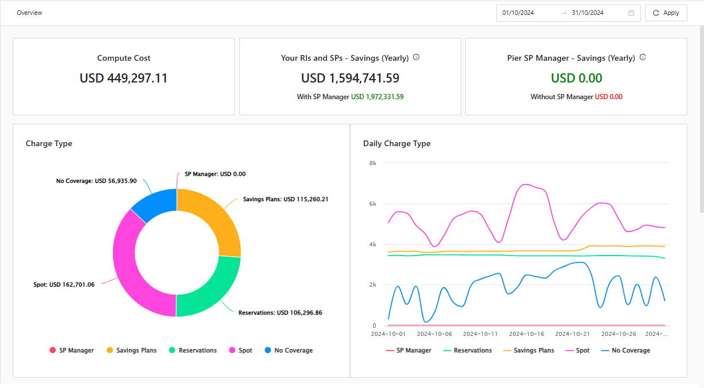Click the vertical page scrollbar
This screenshot has width=704, height=388.
click(x=701, y=115)
